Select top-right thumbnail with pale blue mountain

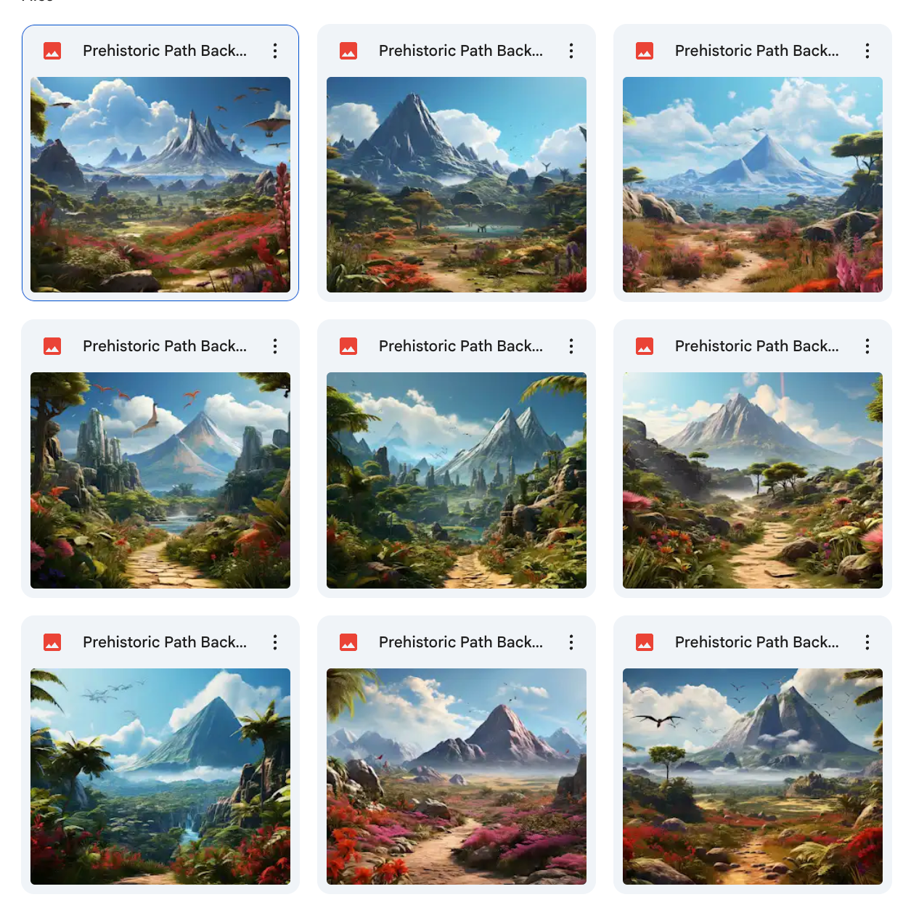point(753,185)
